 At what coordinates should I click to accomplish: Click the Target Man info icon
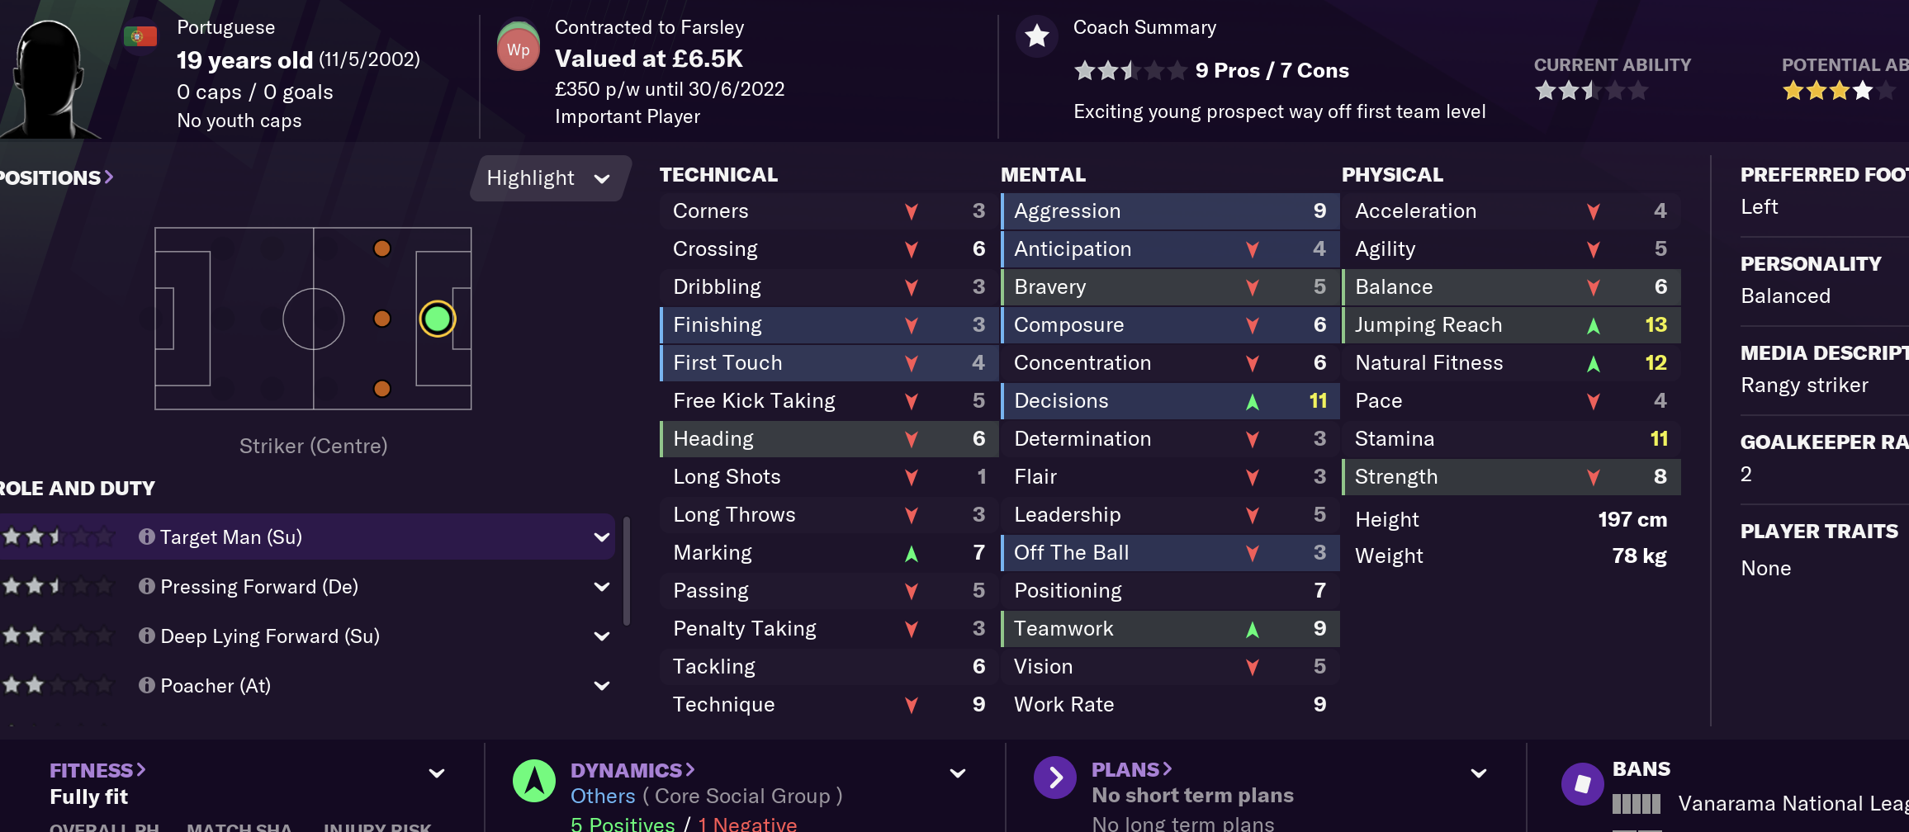147,537
